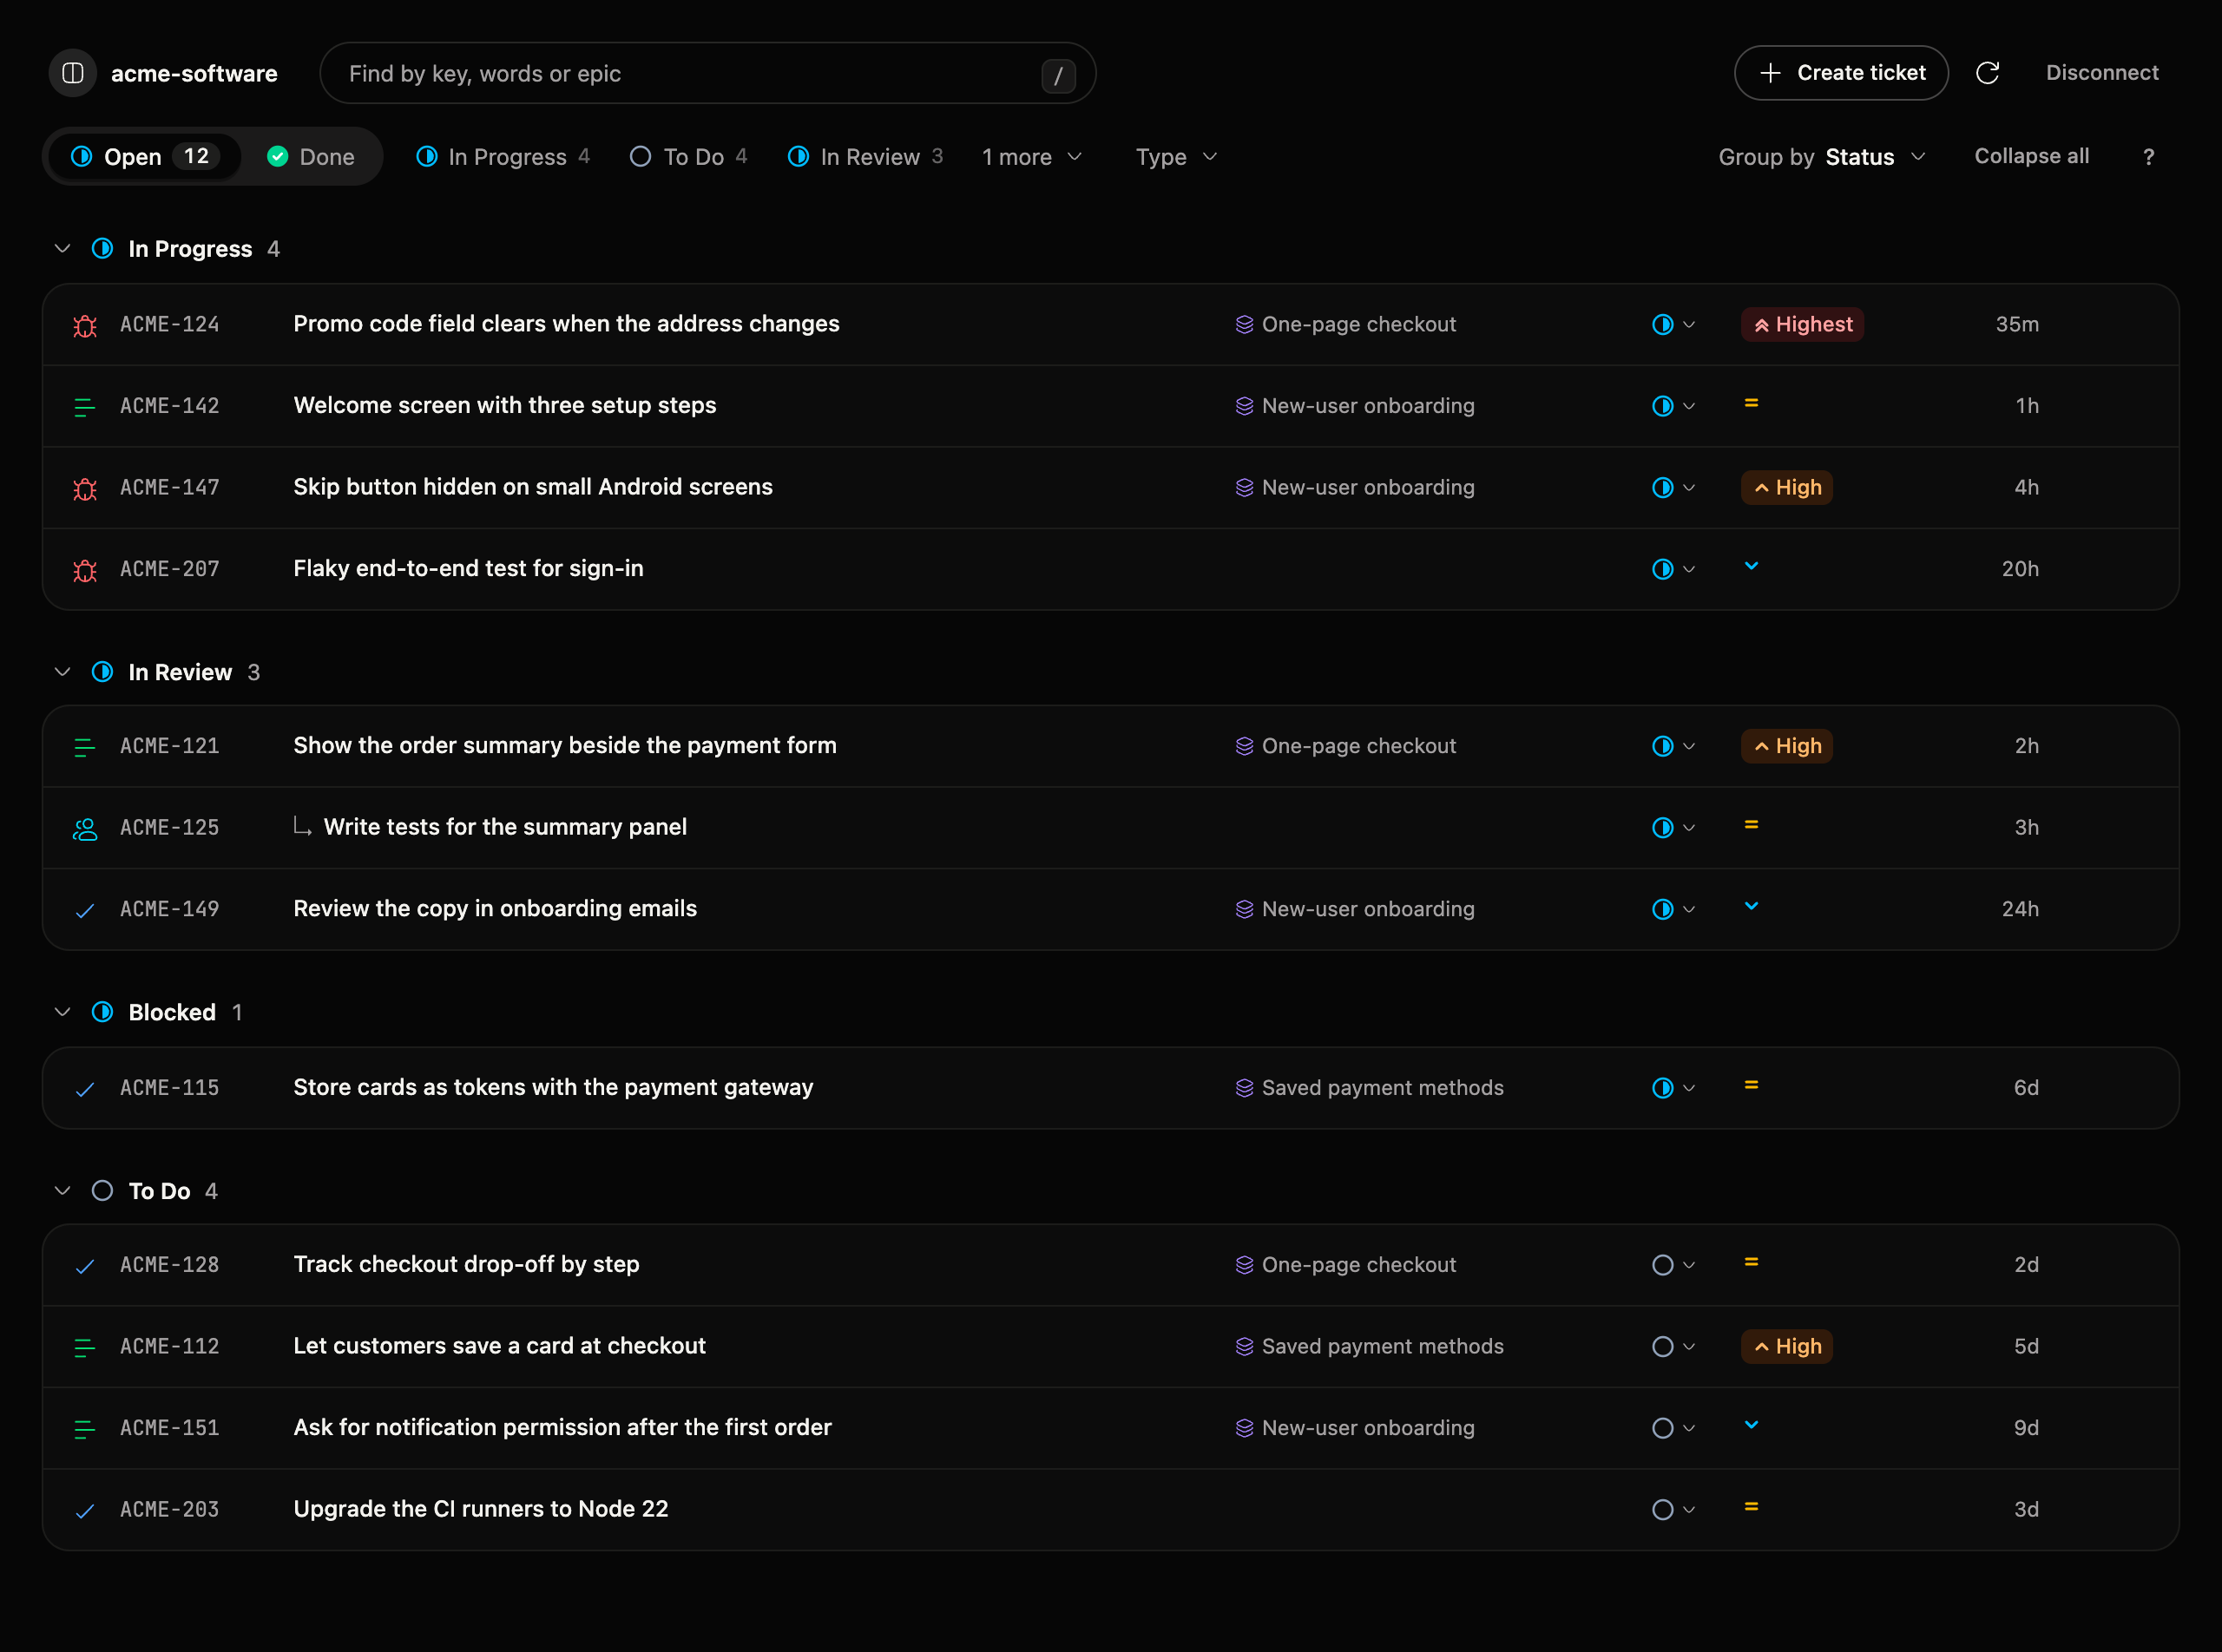Click the Highest priority badge on ACME-124

(1802, 324)
